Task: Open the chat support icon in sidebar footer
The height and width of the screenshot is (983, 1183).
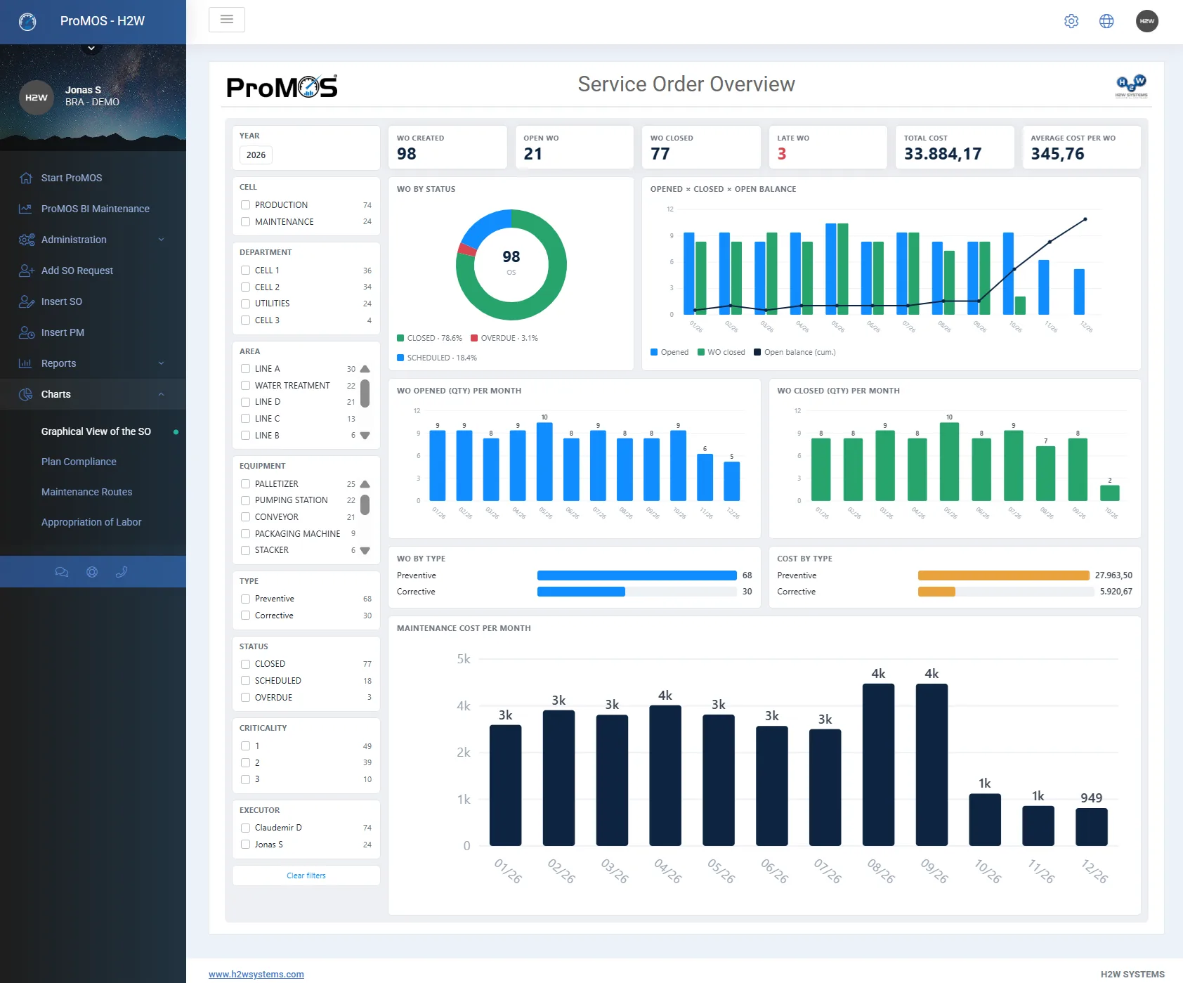Action: 62,572
